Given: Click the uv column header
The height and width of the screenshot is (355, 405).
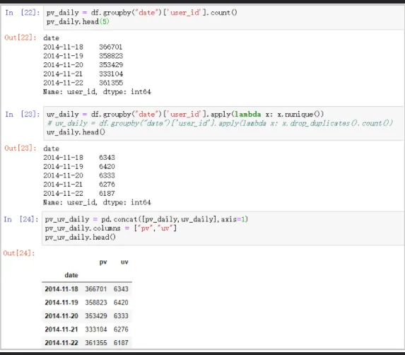Looking at the screenshot, I should pos(124,262).
